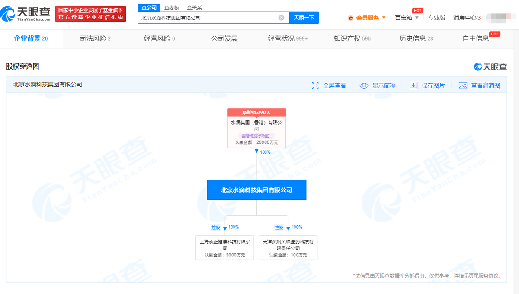Viewport: 519px width, 294px height.
Task: Click the TianYanCha logo in the header
Action: coord(26,14)
